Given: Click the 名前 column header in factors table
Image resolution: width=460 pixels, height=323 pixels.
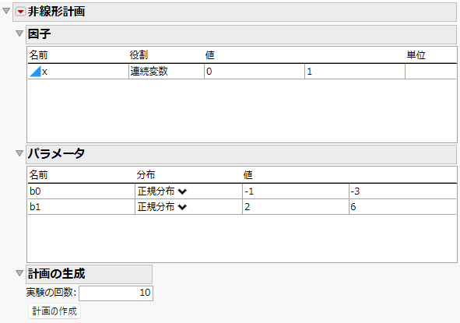Looking at the screenshot, I should pos(38,54).
